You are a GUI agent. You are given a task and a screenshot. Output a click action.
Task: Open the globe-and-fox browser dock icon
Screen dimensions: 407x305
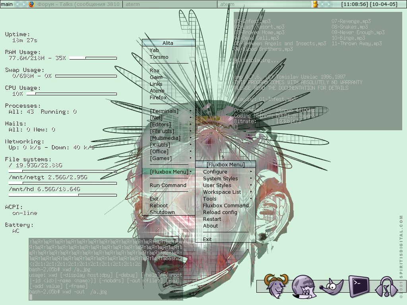click(304, 287)
